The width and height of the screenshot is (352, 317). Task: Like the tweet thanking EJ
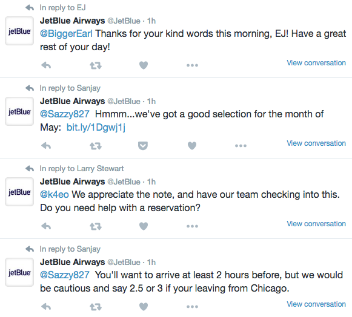coord(144,65)
